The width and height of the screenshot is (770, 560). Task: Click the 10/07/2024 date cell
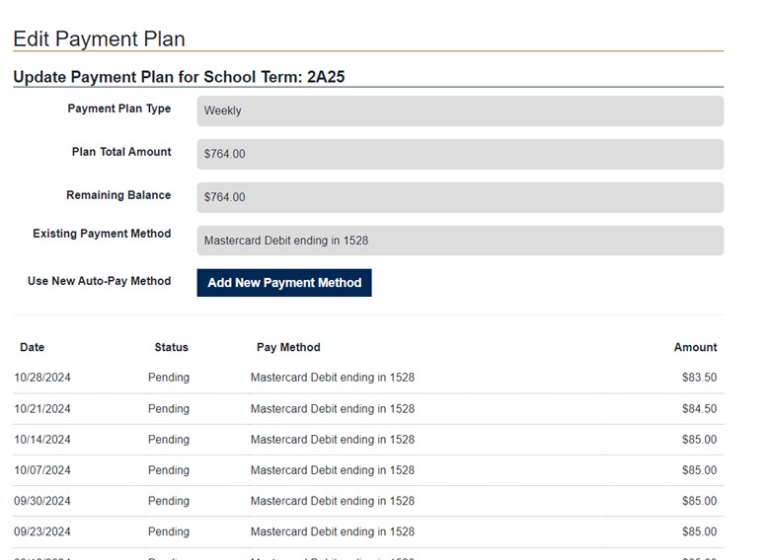click(x=42, y=470)
